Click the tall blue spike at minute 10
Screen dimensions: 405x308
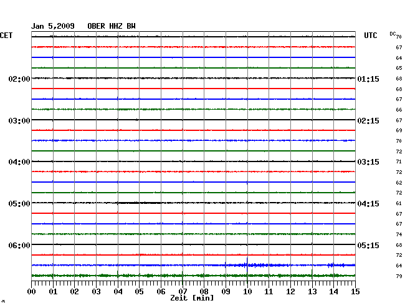click(x=247, y=265)
